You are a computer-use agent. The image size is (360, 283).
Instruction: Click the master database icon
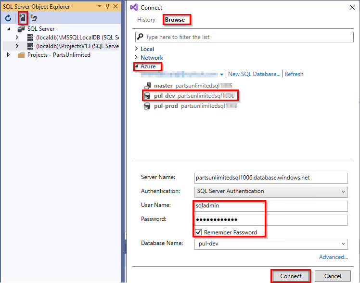click(x=147, y=86)
